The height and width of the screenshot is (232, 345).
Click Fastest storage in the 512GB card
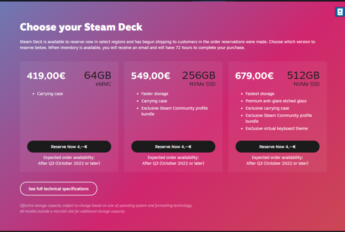click(x=260, y=94)
